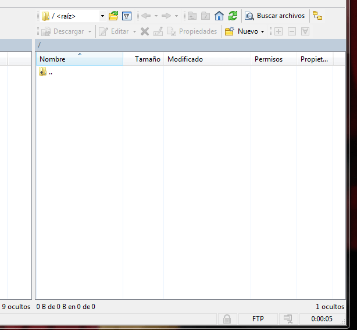Go to the home directory icon
Viewport: 357px width, 330px height.
219,16
